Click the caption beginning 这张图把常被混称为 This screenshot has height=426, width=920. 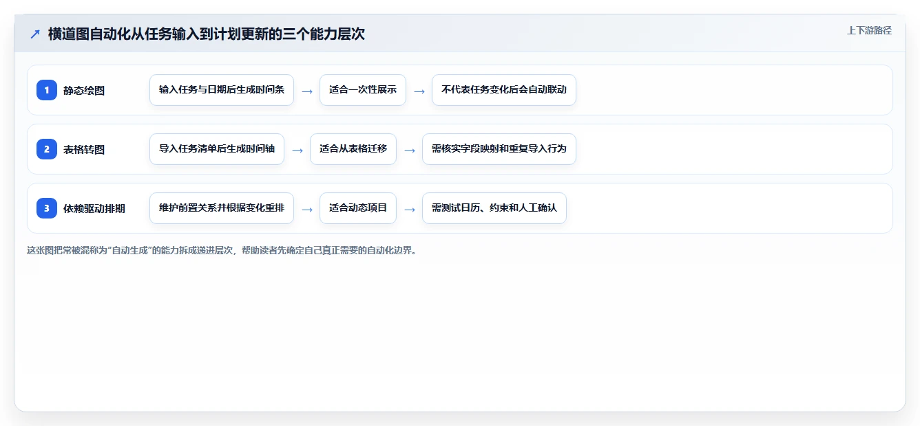pyautogui.click(x=222, y=250)
